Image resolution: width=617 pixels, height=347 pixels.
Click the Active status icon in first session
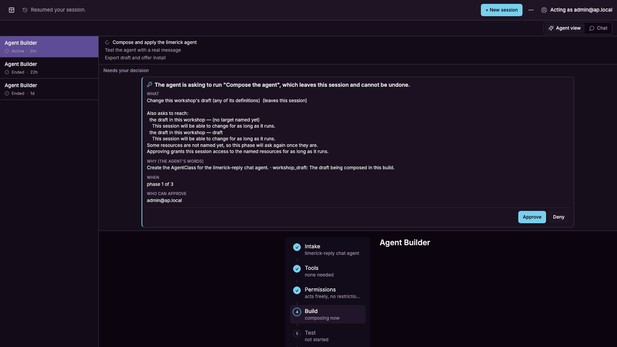pos(7,51)
